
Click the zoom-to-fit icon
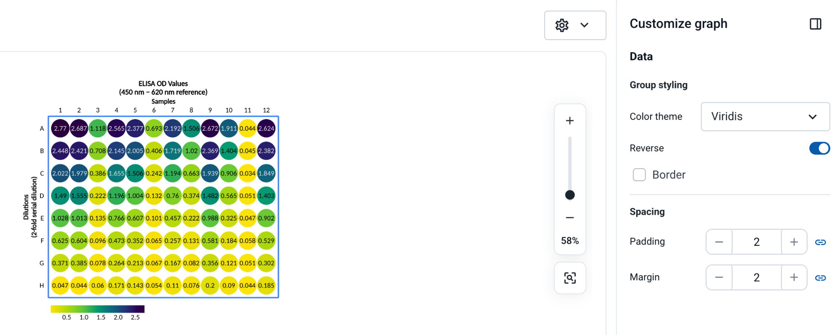pos(570,278)
